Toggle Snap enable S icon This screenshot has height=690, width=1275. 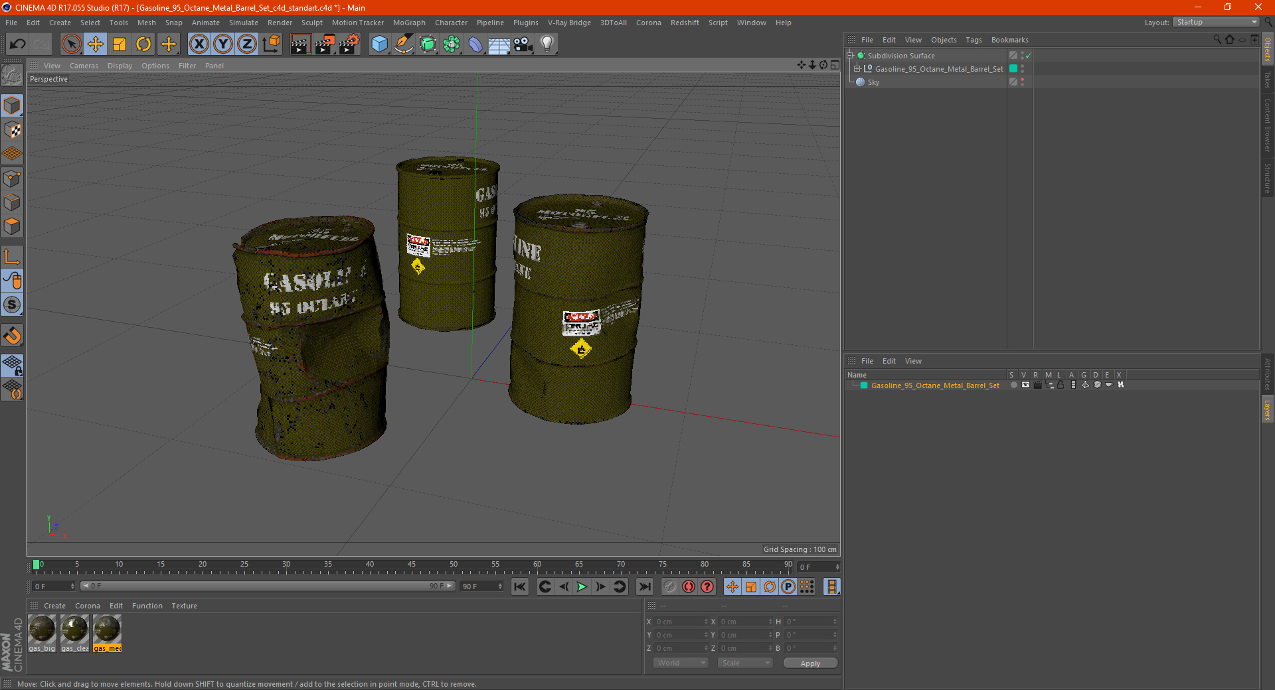tap(12, 305)
